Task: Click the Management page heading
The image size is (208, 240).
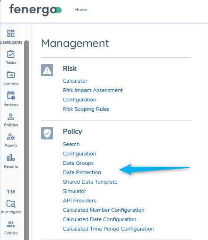Action: [75, 43]
